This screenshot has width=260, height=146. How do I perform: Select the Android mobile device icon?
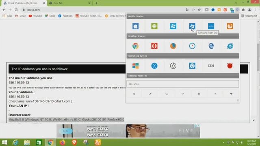154,26
